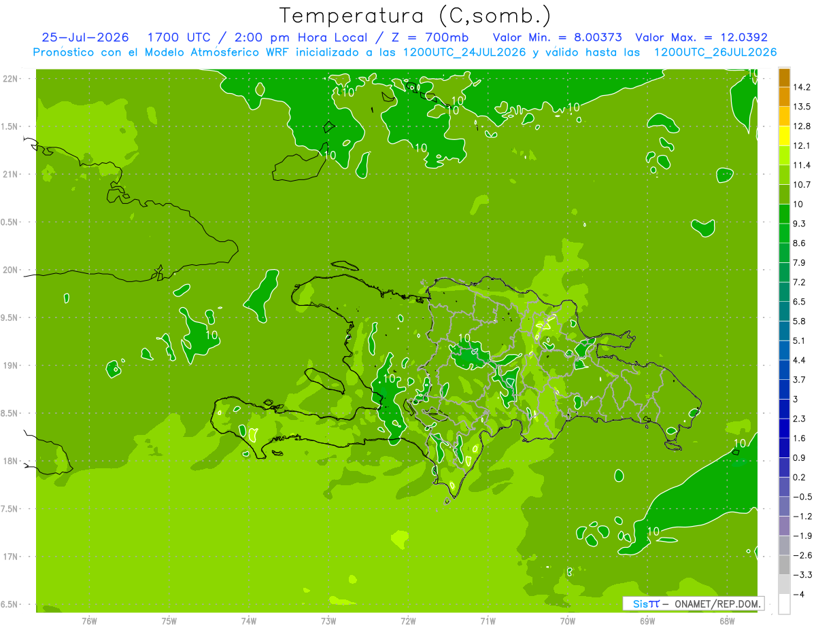816x630 pixels.
Task: Click the '72W' longitude axis label
Action: pos(408,621)
